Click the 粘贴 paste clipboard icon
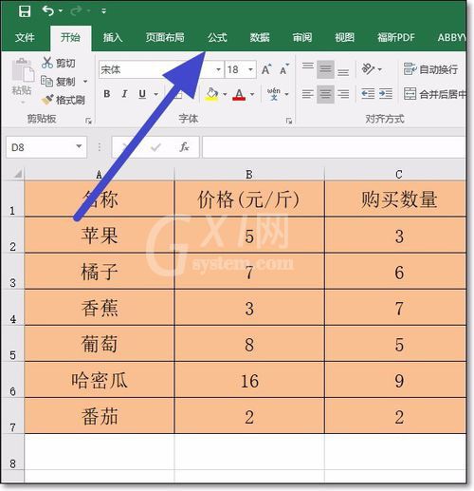 coord(22,70)
